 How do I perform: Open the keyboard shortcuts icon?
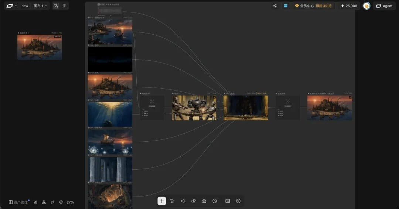(x=228, y=201)
